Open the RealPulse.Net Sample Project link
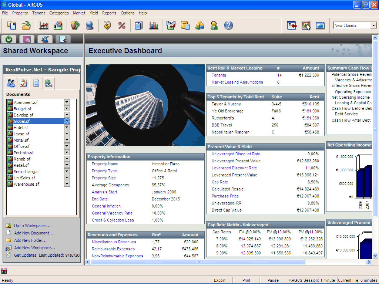 click(x=43, y=70)
